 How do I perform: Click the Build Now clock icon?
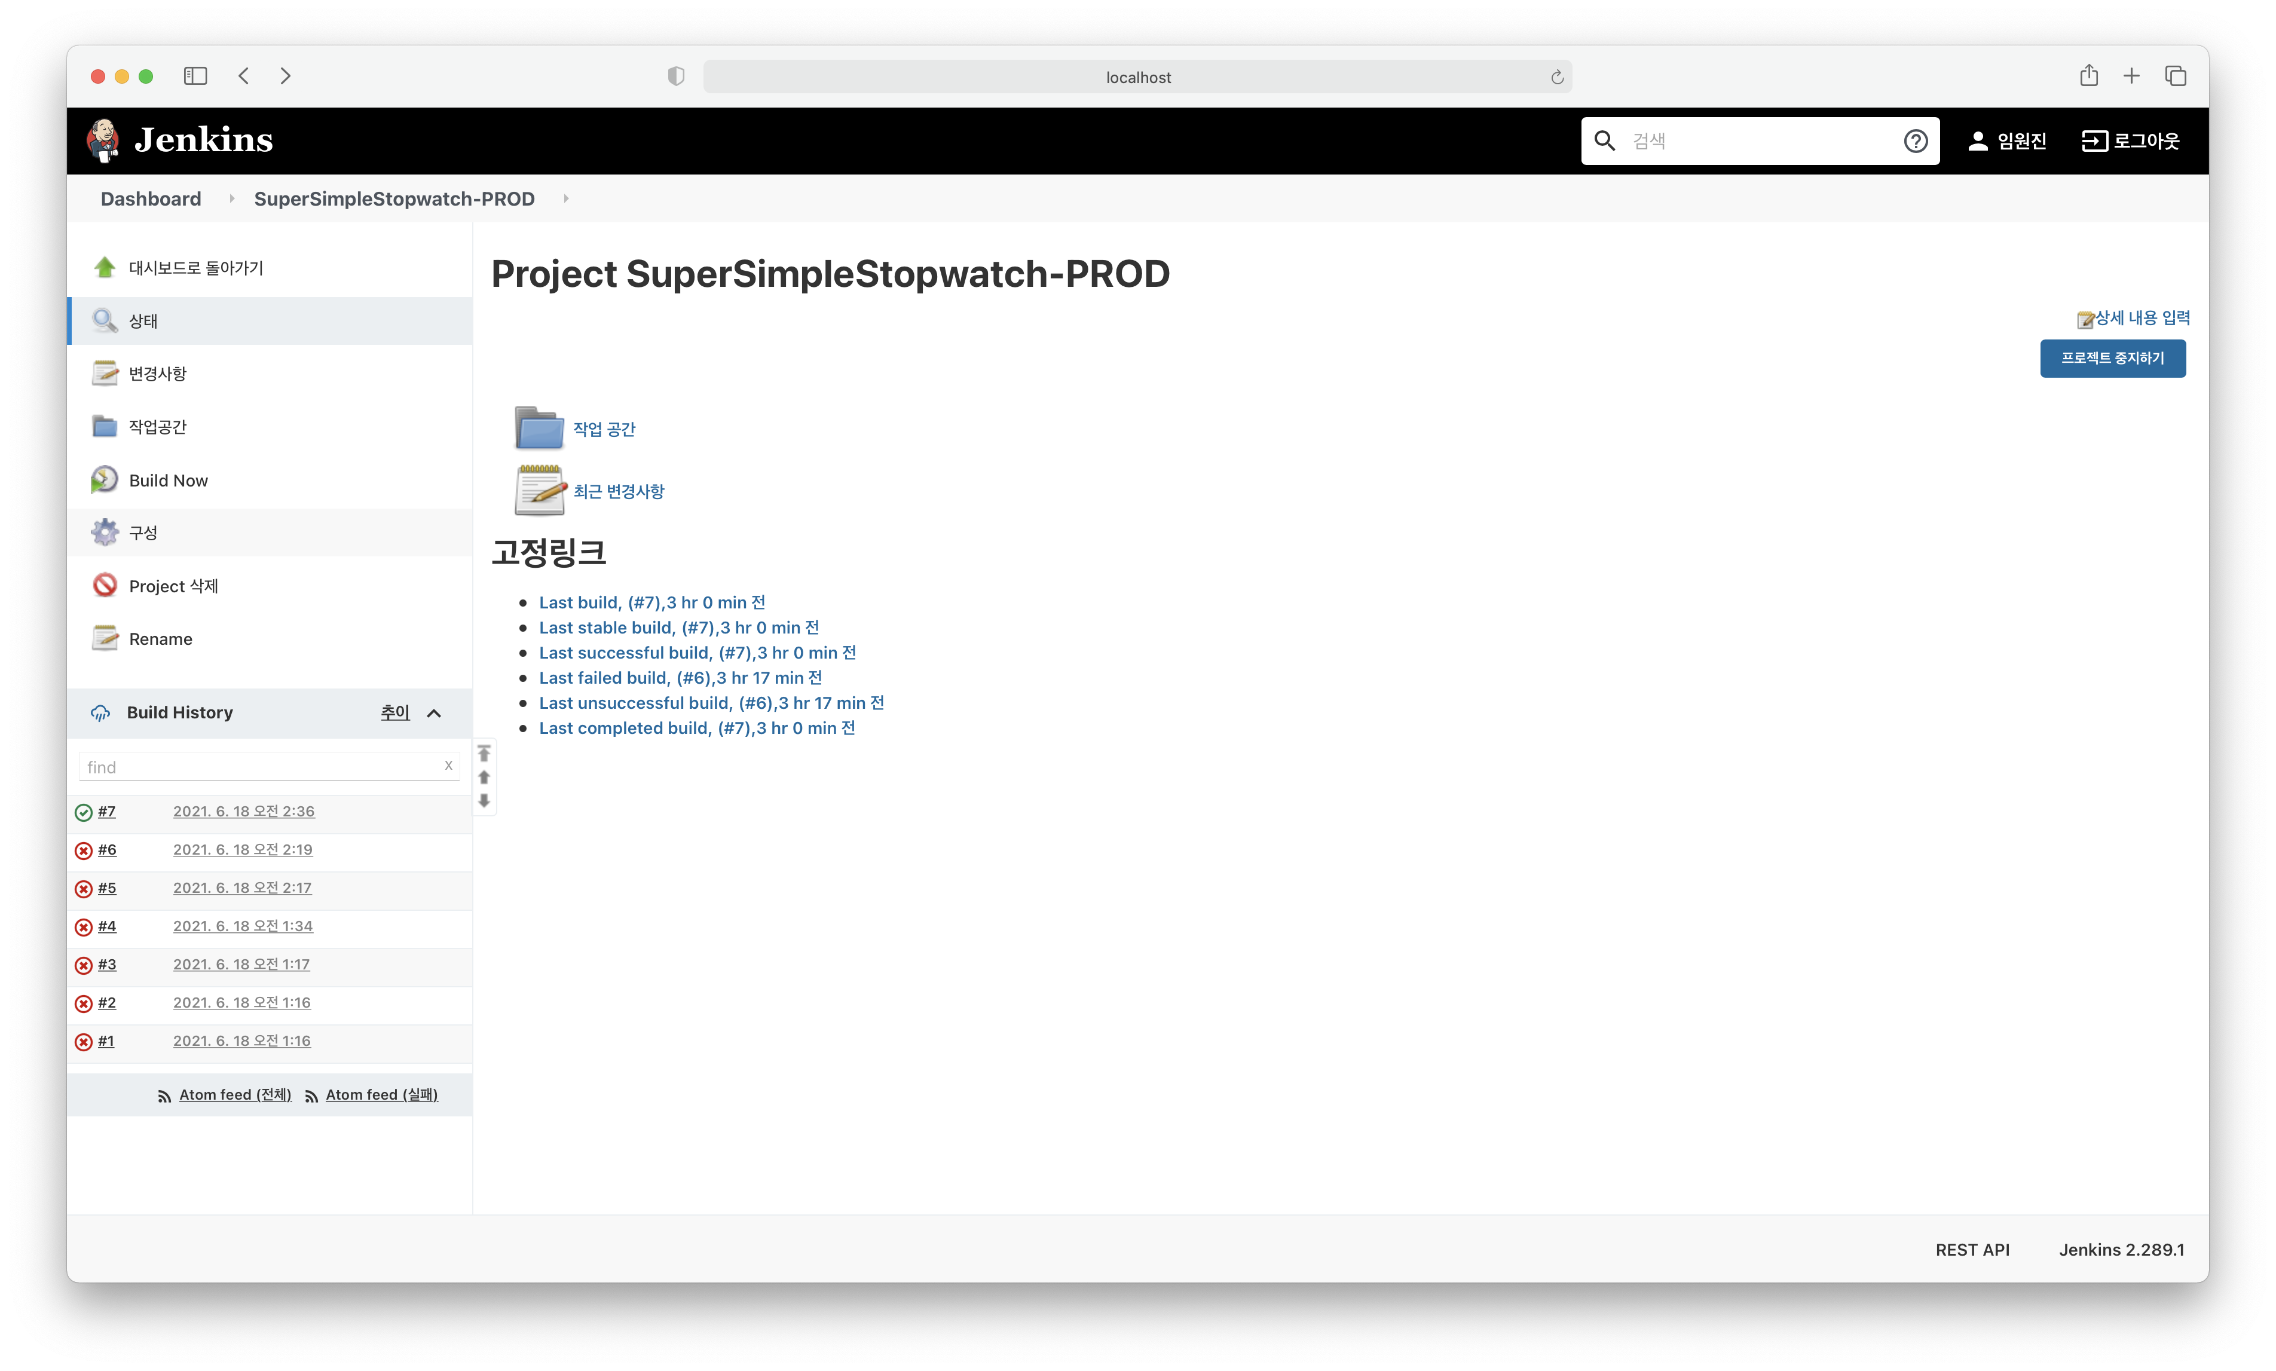pyautogui.click(x=105, y=479)
